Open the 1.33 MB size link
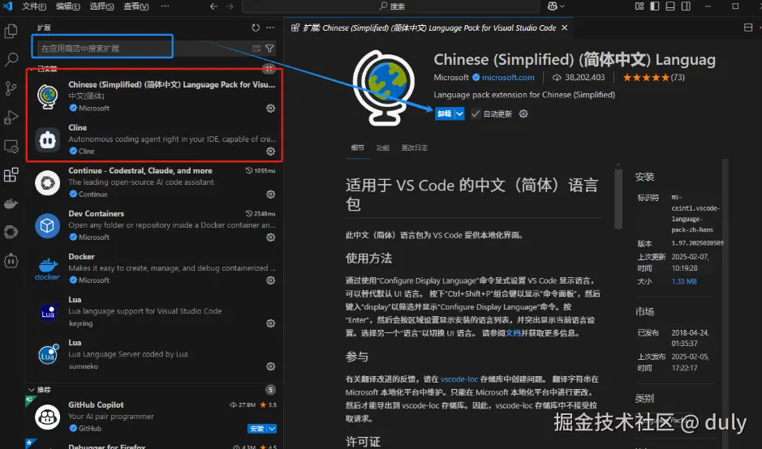Image resolution: width=762 pixels, height=449 pixels. click(x=684, y=281)
